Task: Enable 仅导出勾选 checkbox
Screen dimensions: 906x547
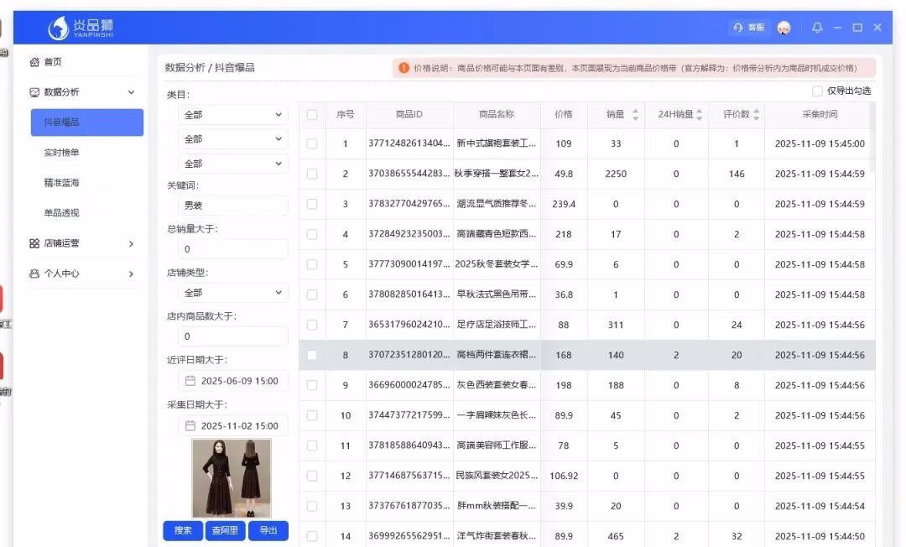Action: (817, 91)
